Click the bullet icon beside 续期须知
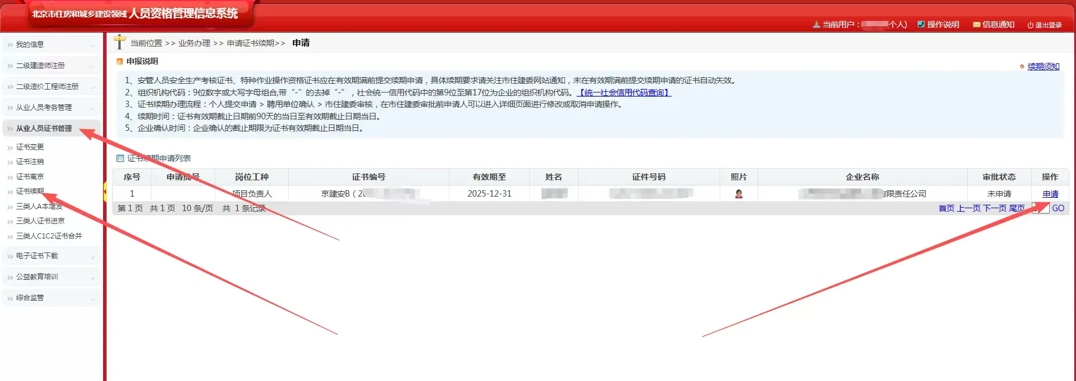Viewport: 1076px width, 381px height. pos(1022,66)
